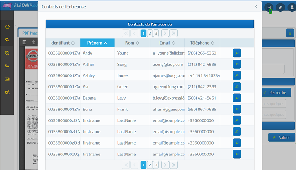Sort table by Identifiant column
The width and height of the screenshot is (296, 170).
(62, 43)
